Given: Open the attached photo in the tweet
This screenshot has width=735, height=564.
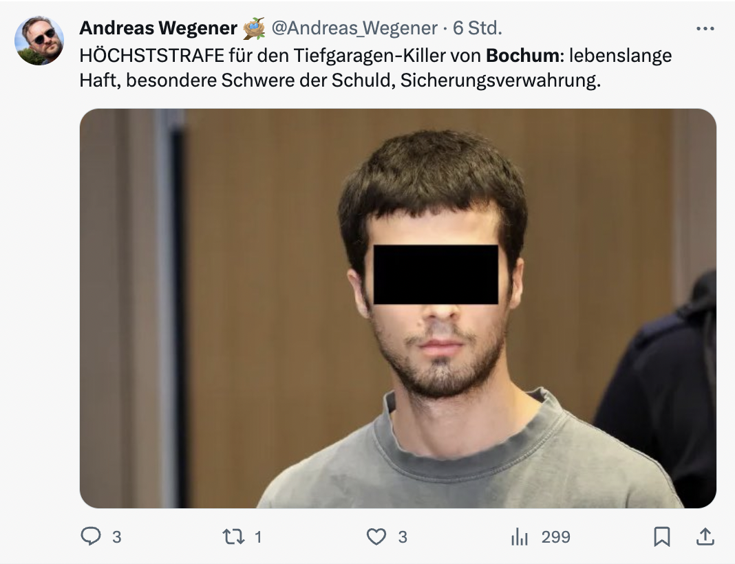Looking at the screenshot, I should tap(398, 308).
